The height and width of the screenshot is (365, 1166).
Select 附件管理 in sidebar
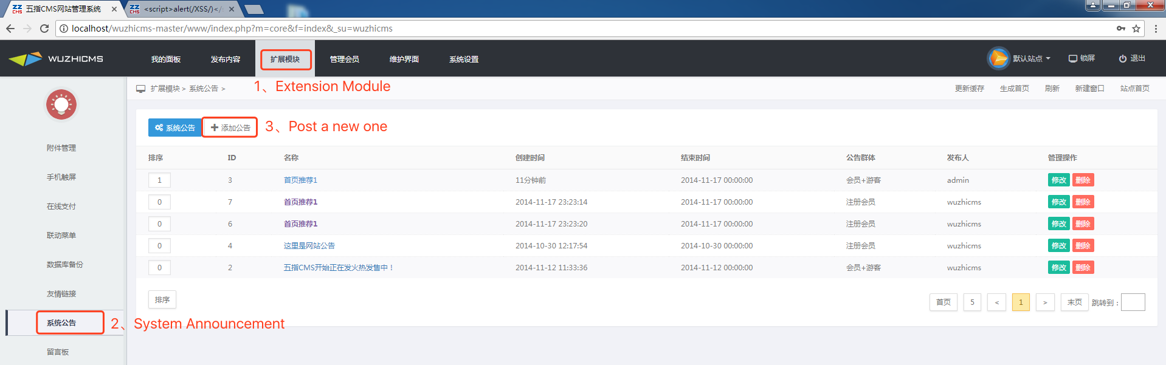61,148
